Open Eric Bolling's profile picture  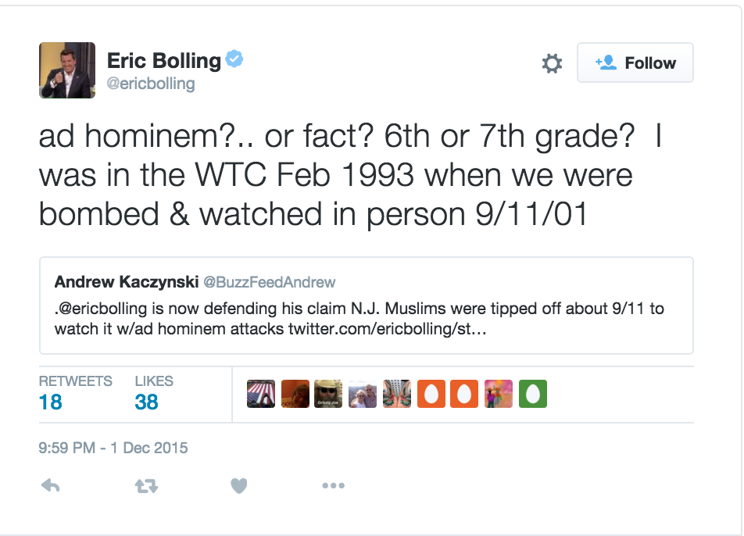click(67, 70)
